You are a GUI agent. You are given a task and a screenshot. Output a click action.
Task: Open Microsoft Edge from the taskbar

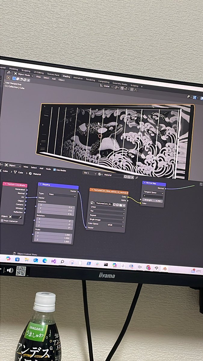pyautogui.click(x=45, y=261)
